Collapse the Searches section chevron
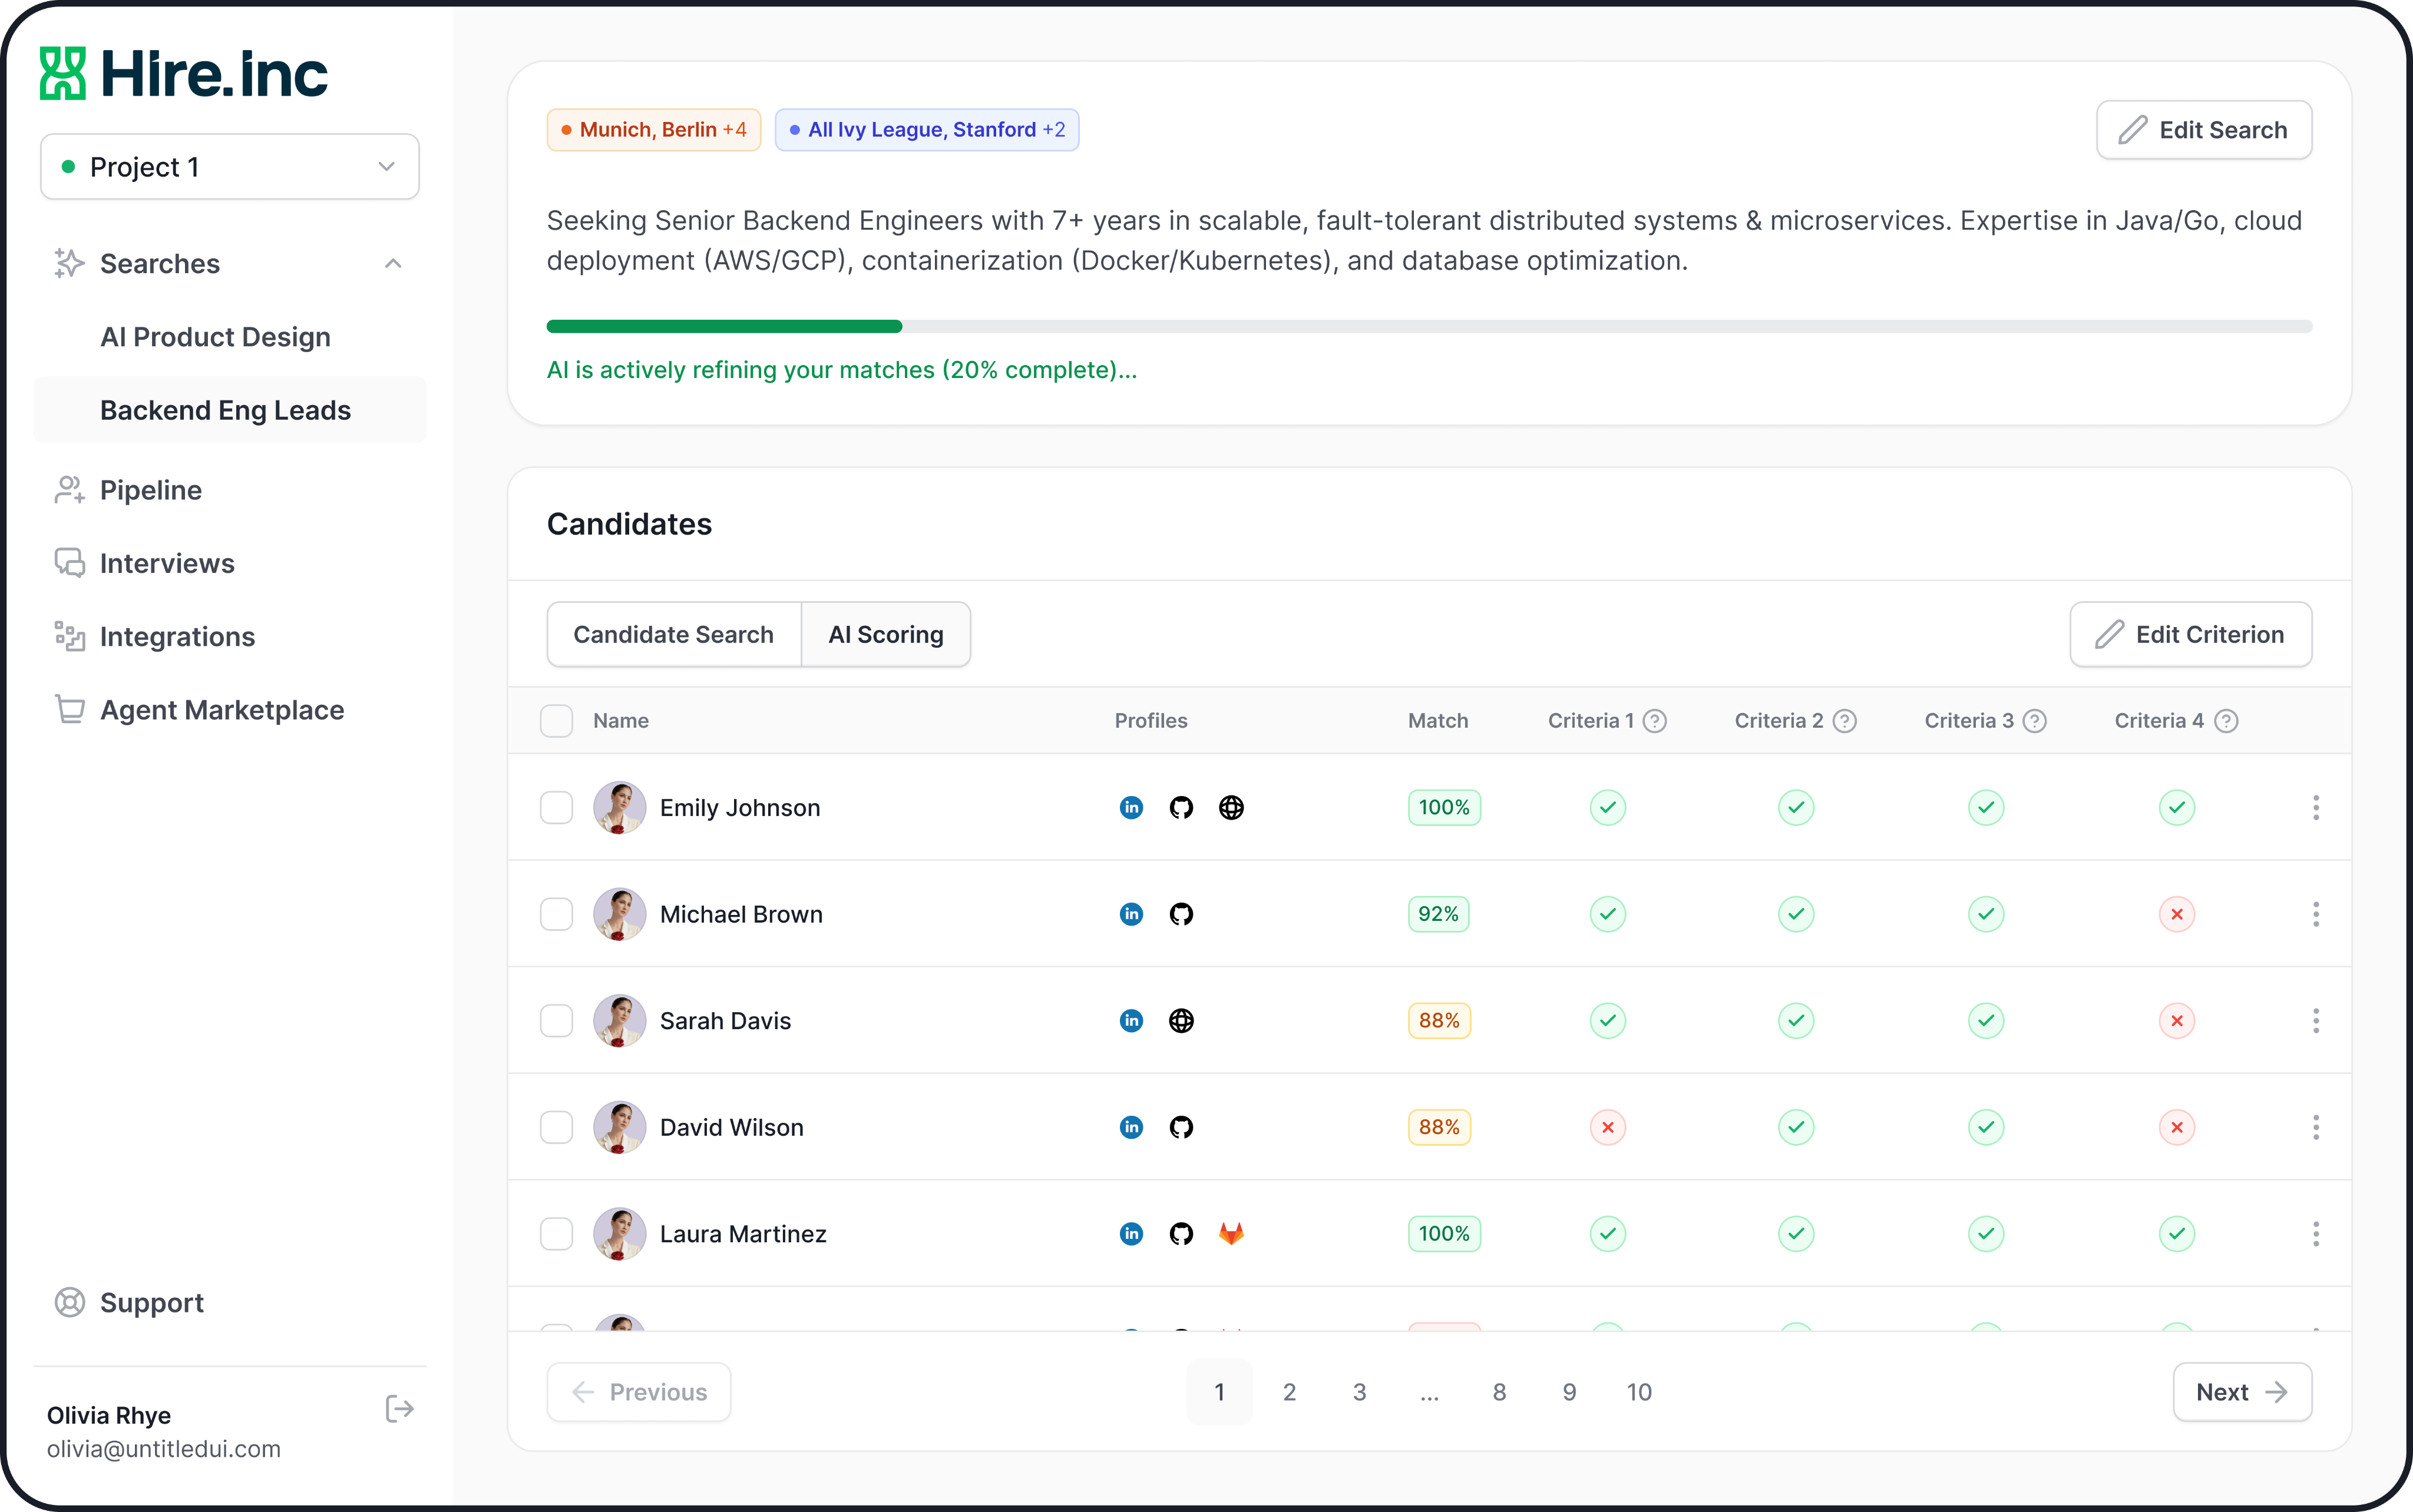Screen dimensions: 2413x1512 pos(393,264)
